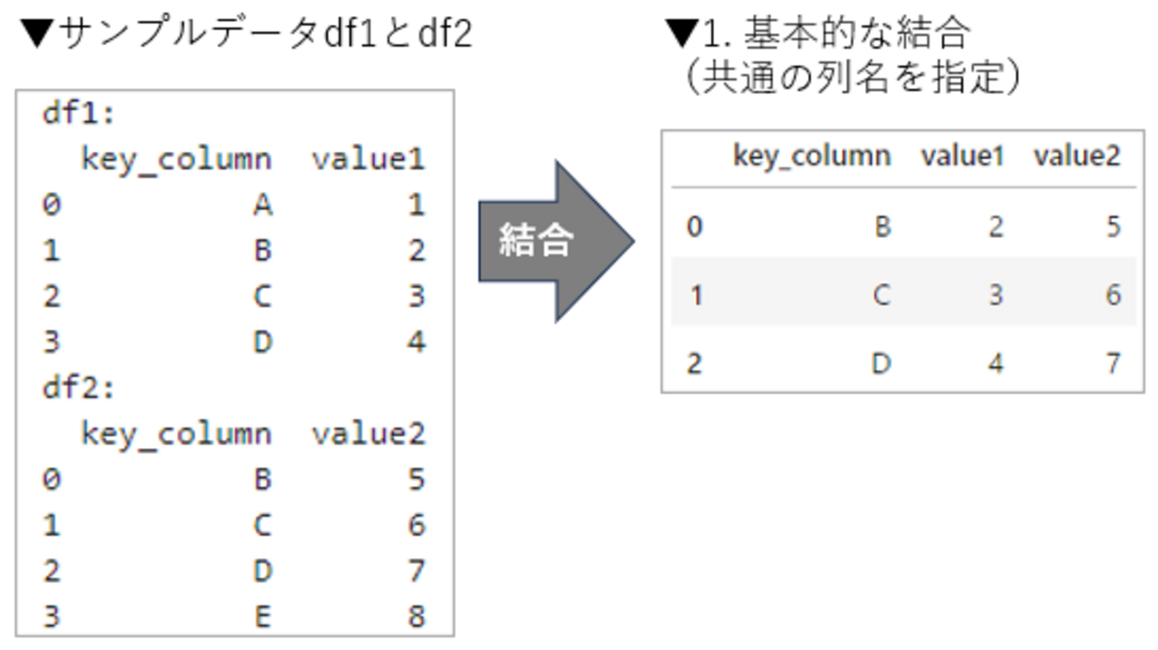Select the 基本的な結合 heading text
The image size is (1158, 650).
tap(857, 36)
